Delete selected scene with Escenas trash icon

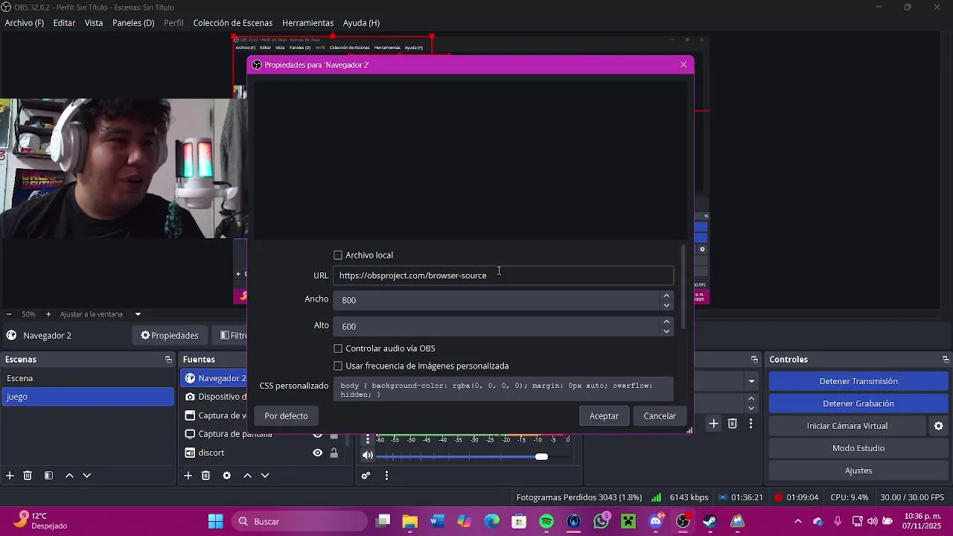tap(28, 476)
